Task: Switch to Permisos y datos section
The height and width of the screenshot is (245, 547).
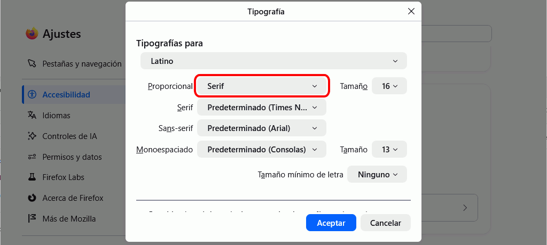Action: click(x=74, y=157)
